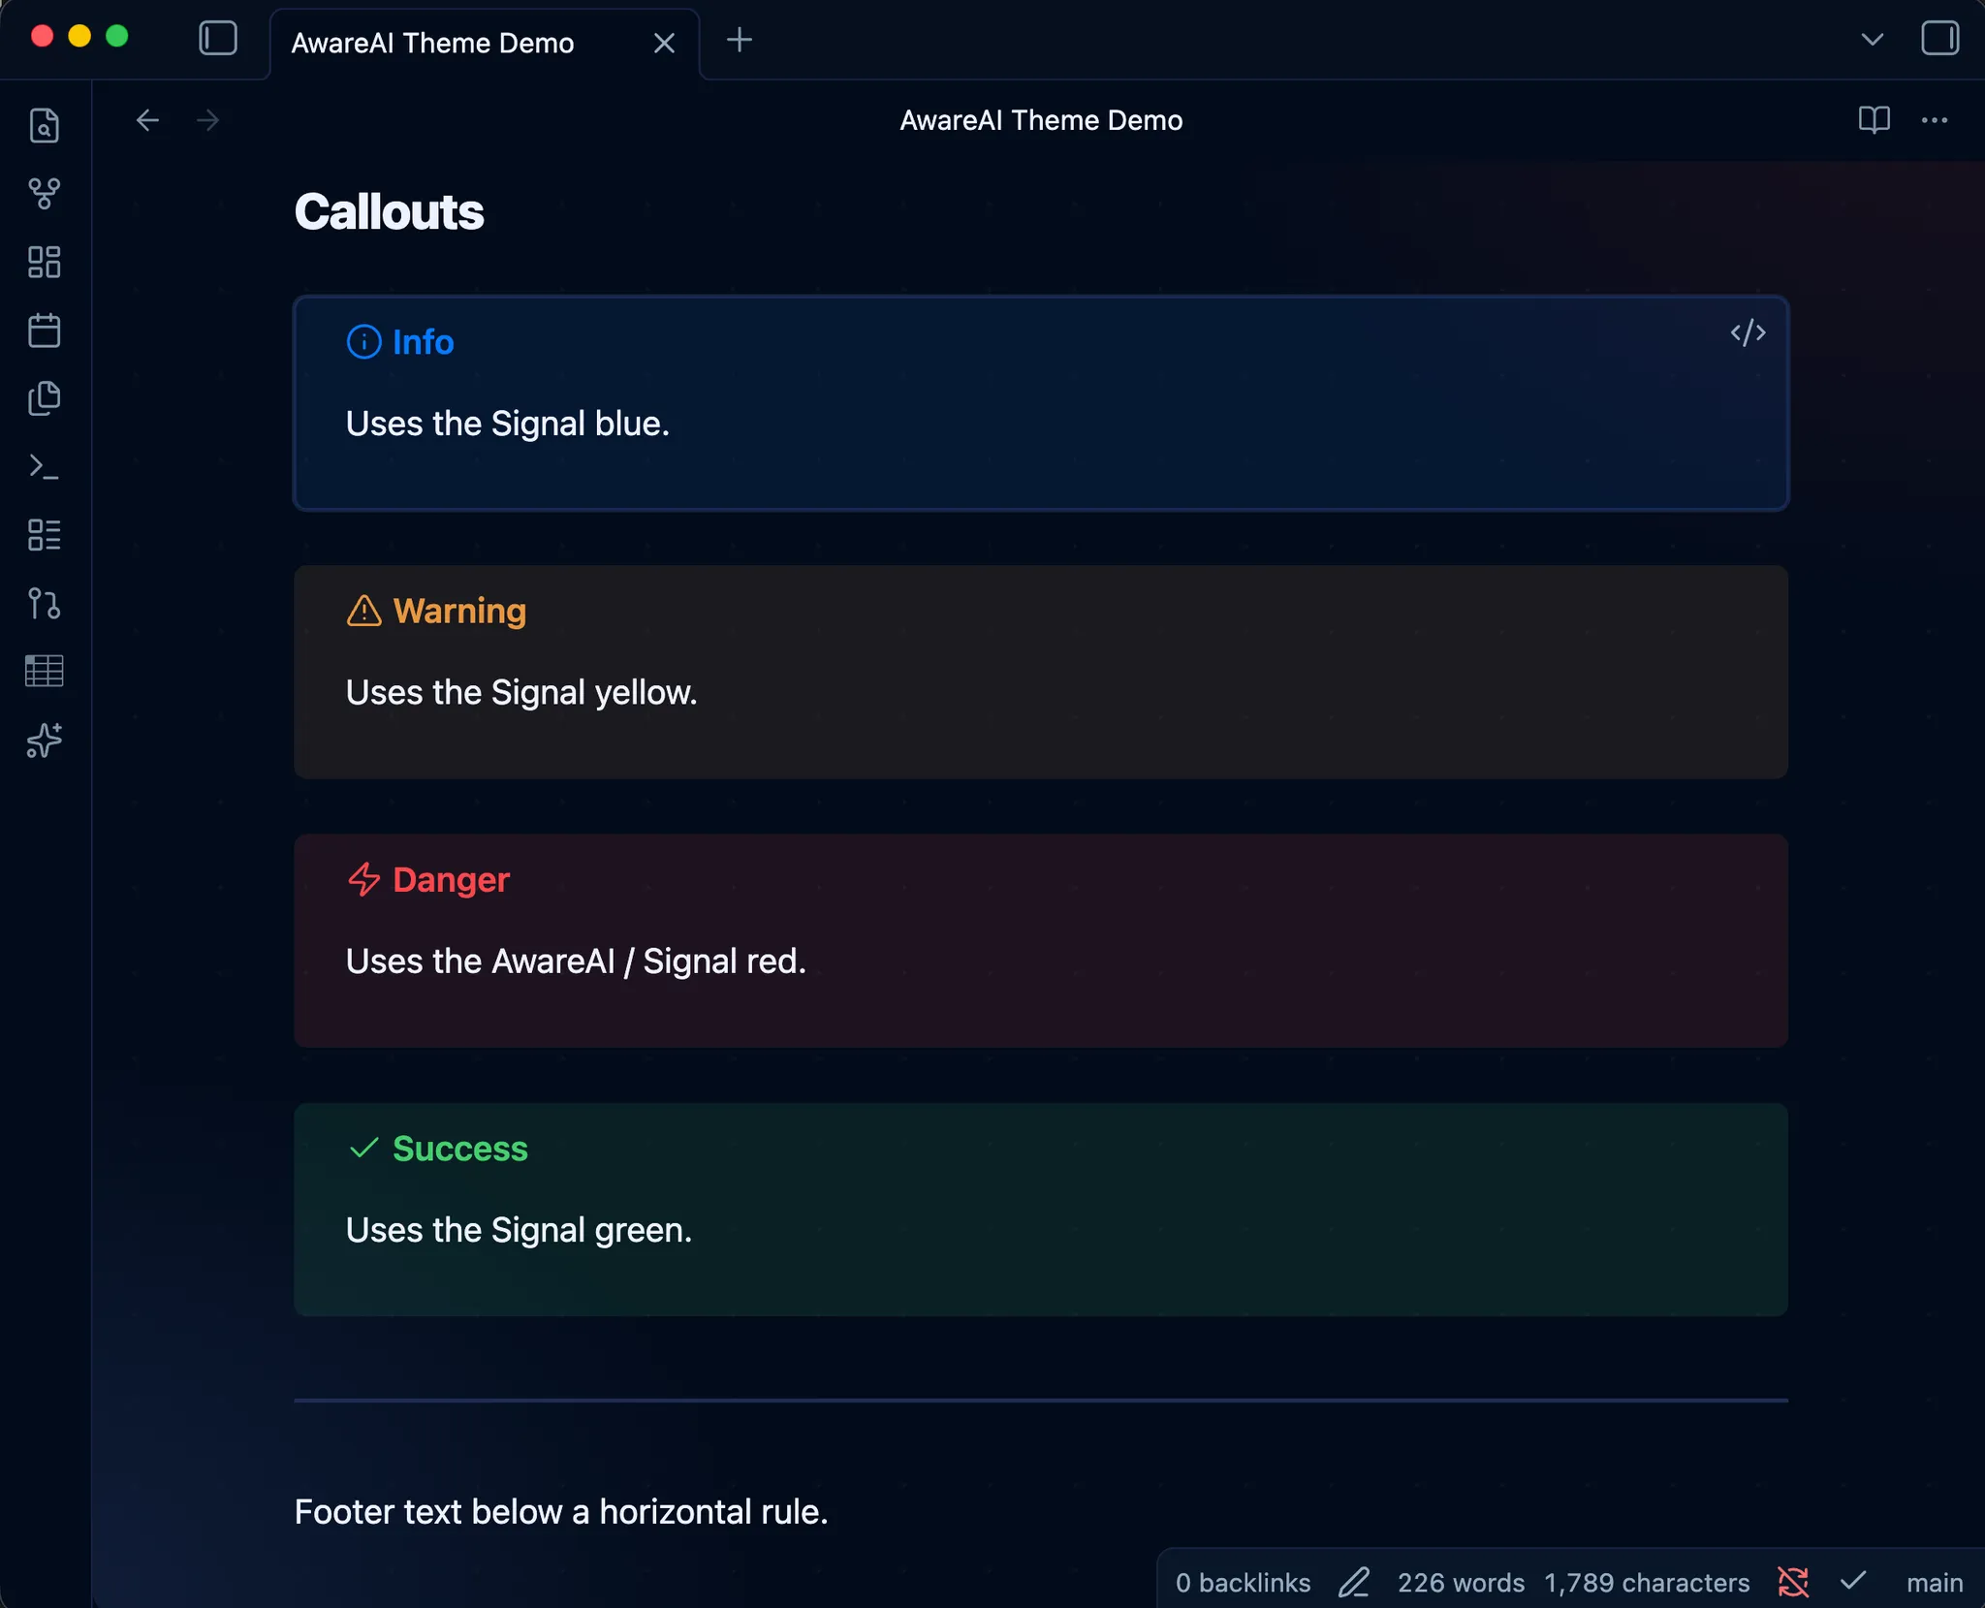Toggle the right sidebar
The width and height of the screenshot is (1985, 1608).
[x=1940, y=39]
